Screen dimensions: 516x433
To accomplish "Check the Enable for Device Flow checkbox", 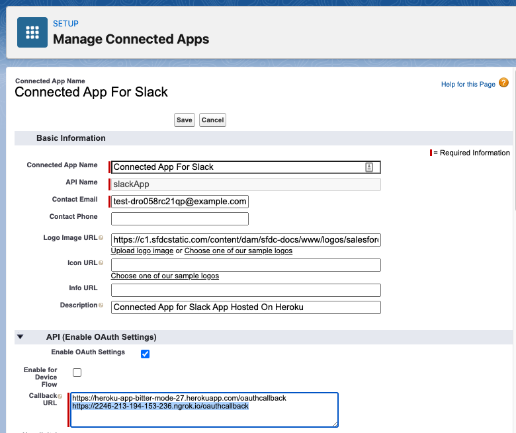I will [x=77, y=372].
